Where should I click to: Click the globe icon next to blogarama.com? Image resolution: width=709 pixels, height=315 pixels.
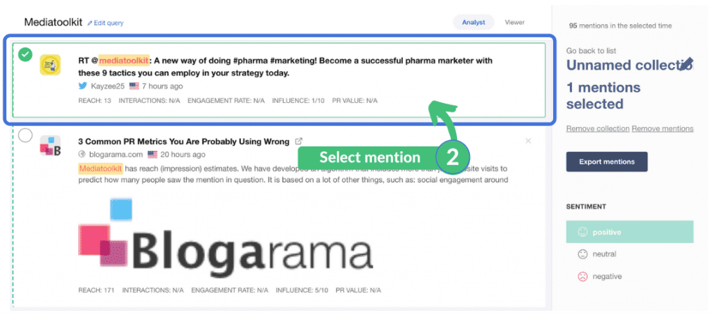[x=82, y=155]
